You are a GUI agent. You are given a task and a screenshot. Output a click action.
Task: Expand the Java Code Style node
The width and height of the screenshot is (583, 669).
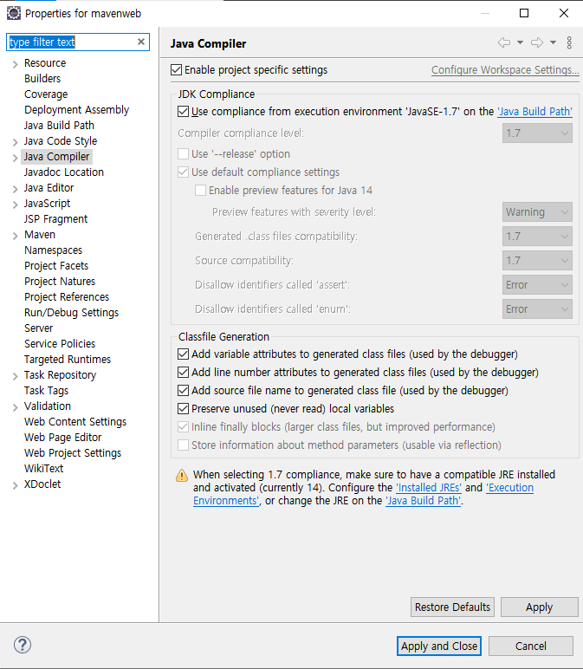(x=15, y=142)
